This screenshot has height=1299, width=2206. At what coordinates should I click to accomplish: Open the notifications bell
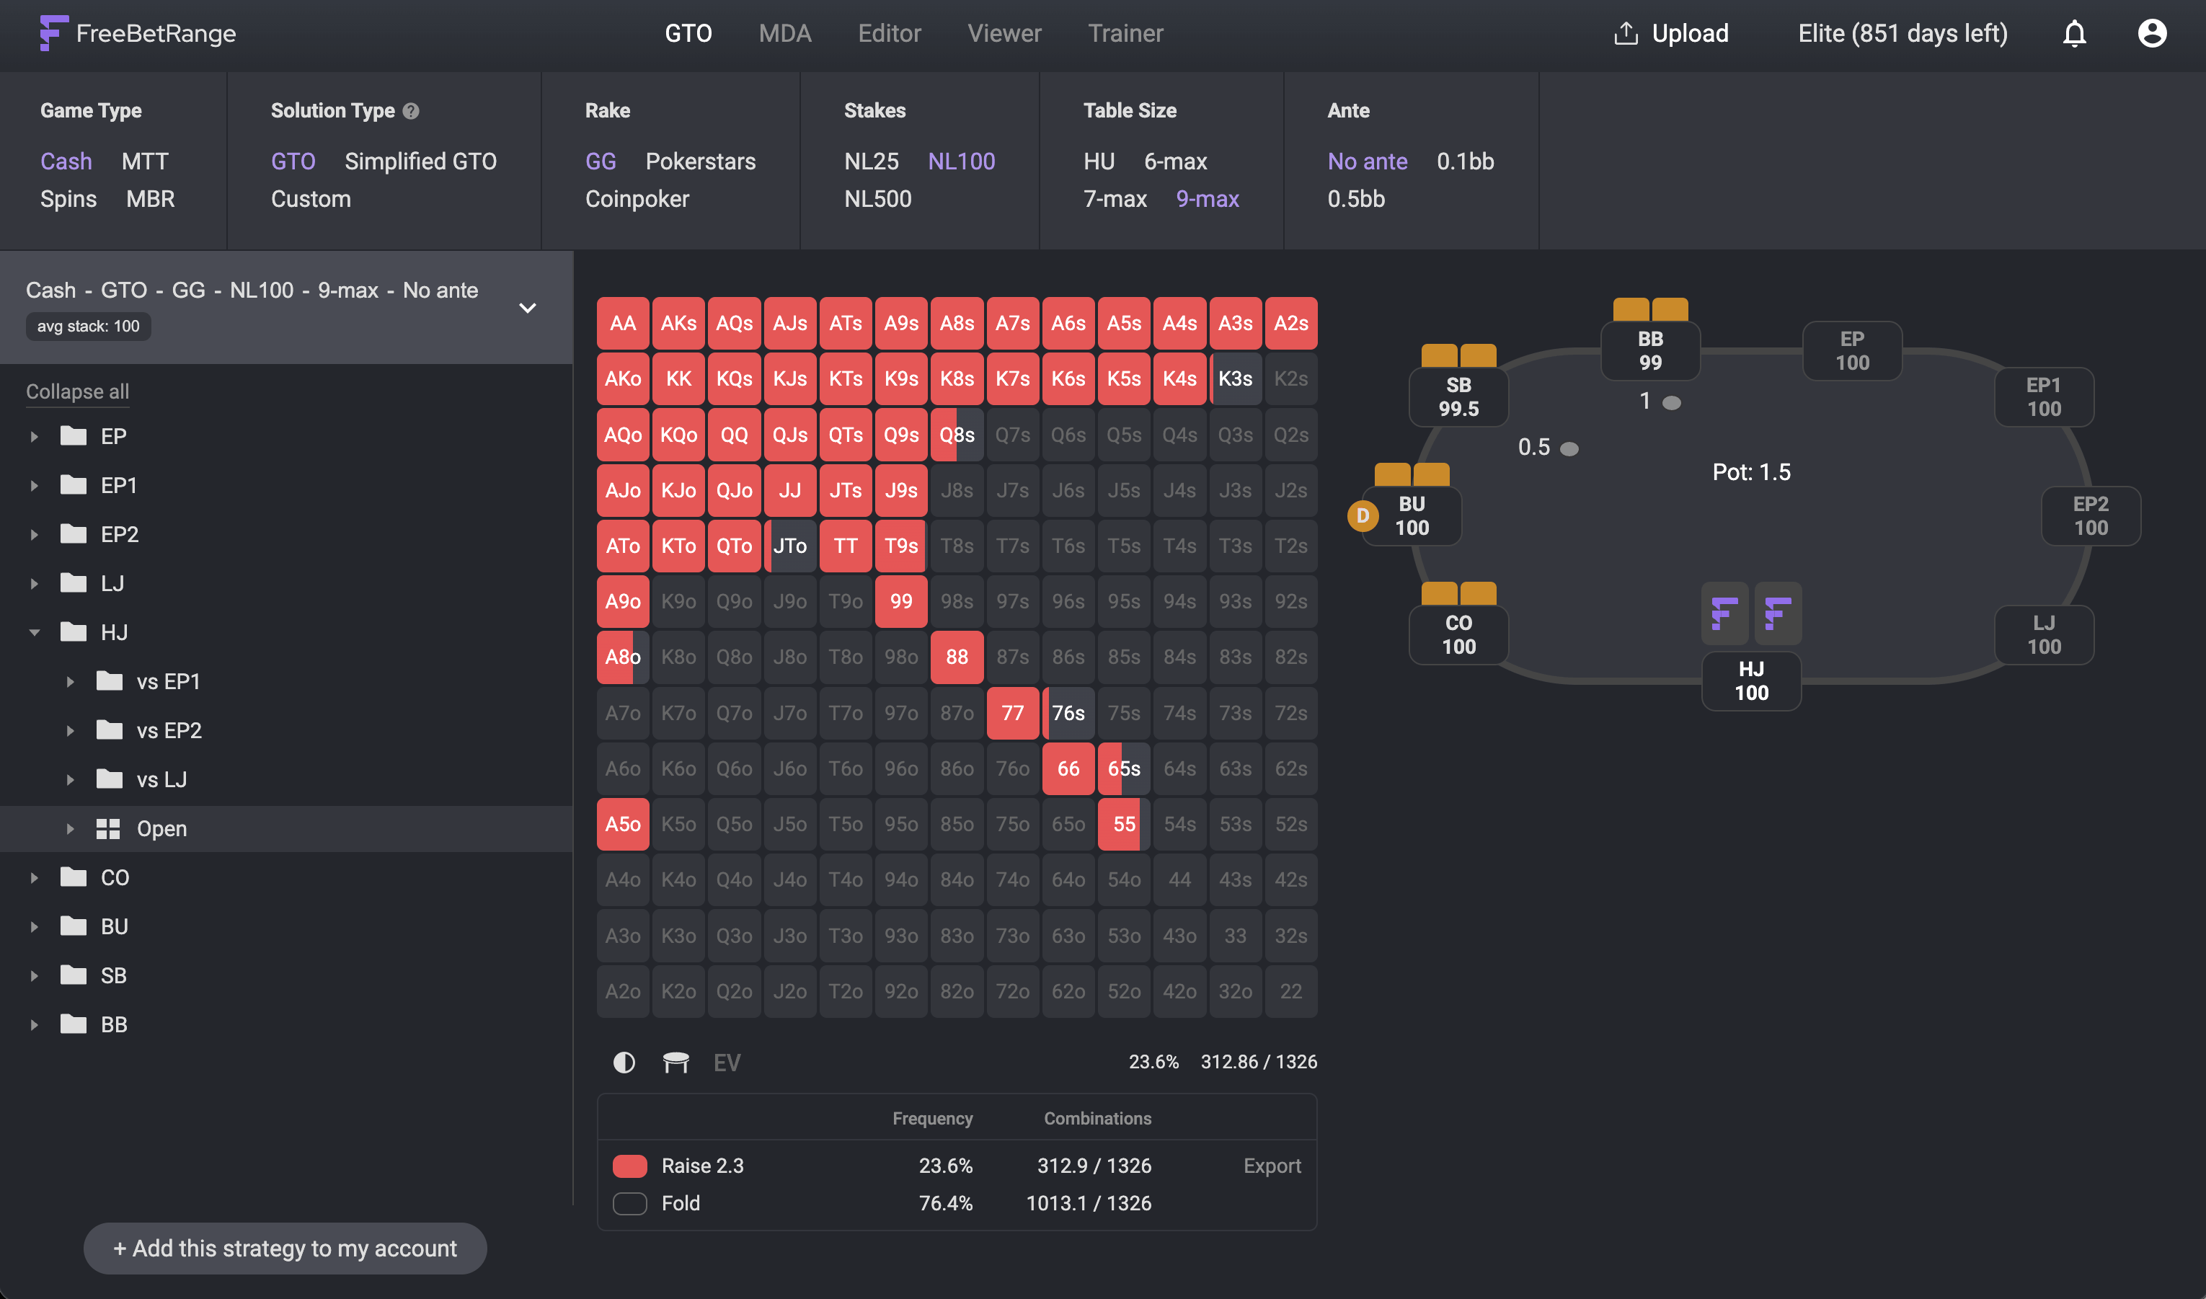click(2074, 33)
